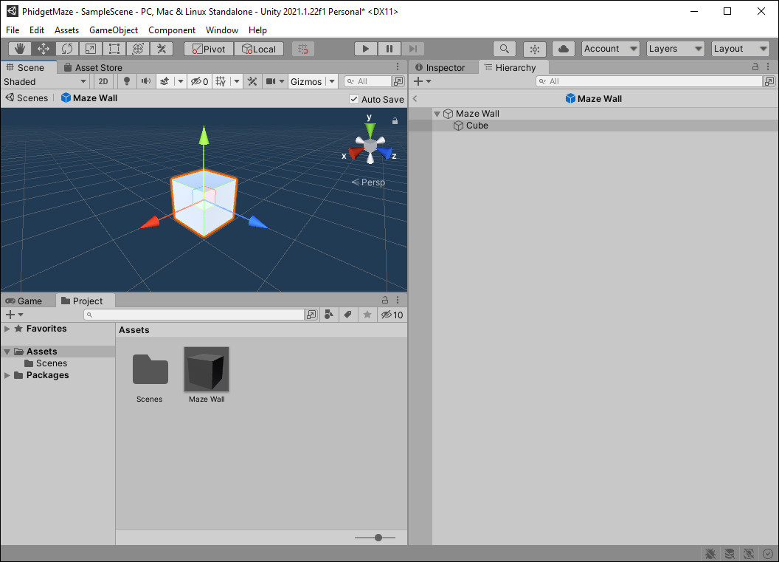Toggle Local handle rotation
779x562 pixels.
point(259,49)
